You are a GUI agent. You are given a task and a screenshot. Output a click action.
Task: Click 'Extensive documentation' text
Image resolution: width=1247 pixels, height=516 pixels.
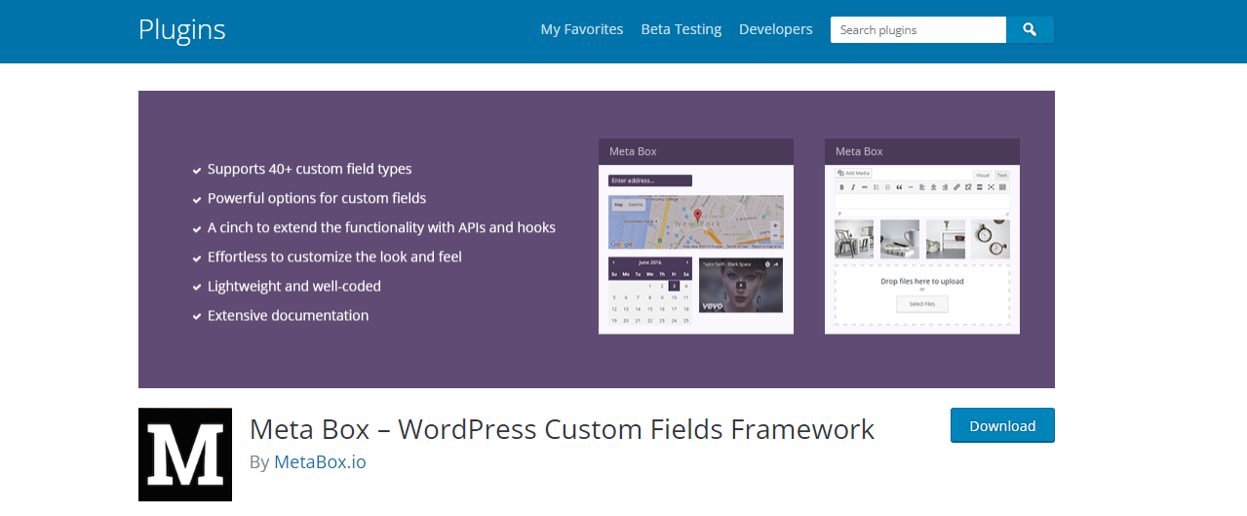click(288, 315)
